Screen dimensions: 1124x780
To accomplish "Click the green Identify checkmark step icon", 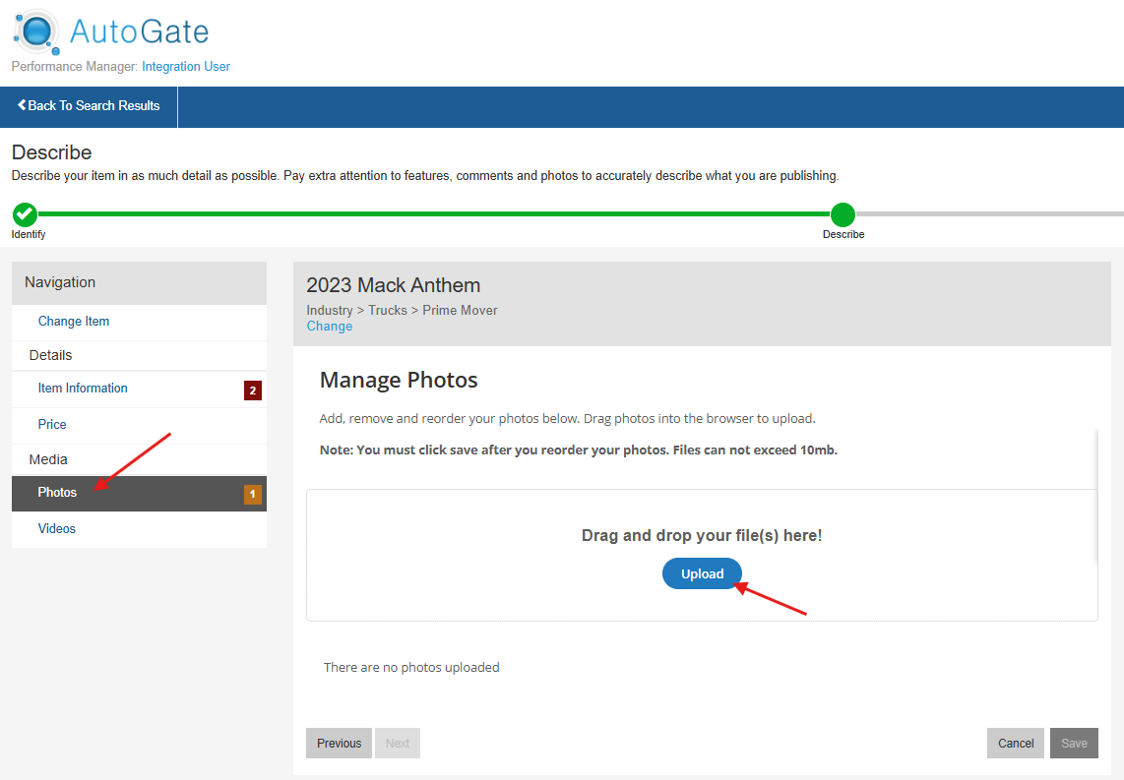I will coord(25,213).
